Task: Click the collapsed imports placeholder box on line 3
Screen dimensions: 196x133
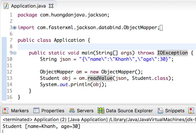Action: 161,28
